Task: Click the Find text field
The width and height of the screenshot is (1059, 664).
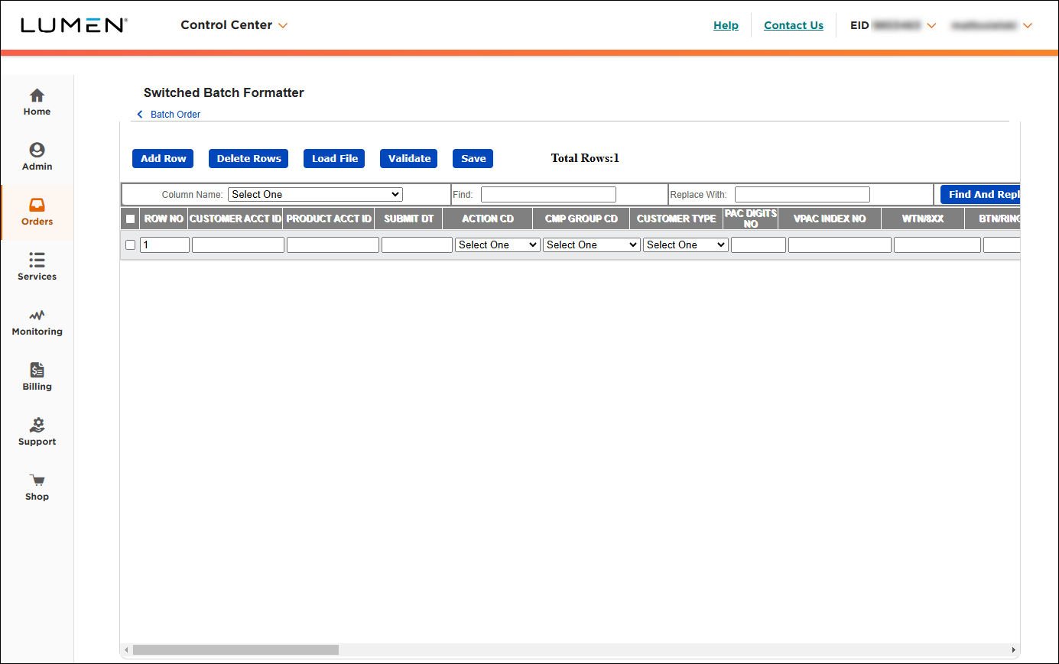Action: point(548,195)
